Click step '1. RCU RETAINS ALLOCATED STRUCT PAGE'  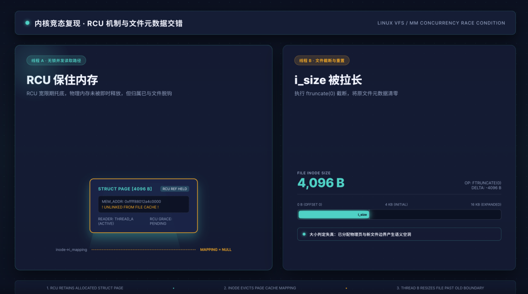tap(85, 288)
